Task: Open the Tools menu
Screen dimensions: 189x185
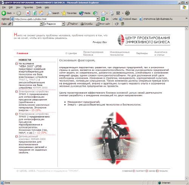Action: (x=39, y=8)
